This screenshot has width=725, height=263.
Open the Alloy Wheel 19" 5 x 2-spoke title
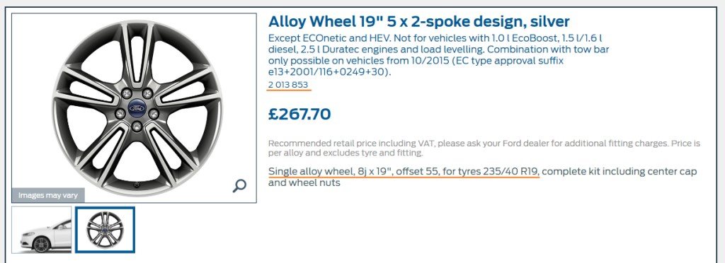[x=419, y=21]
